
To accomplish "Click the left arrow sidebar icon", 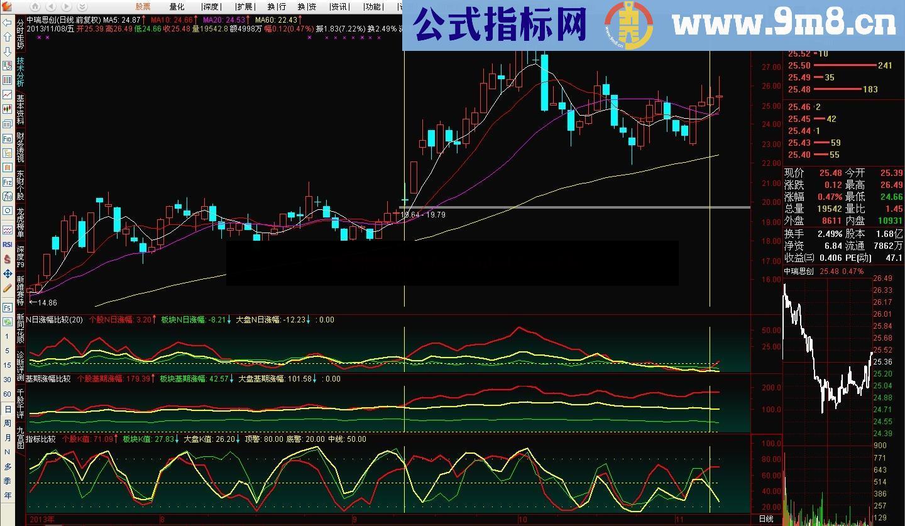I will pos(7,23).
